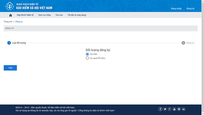Open the Facebook icon in footer
The width and height of the screenshot is (204, 115).
pos(160,109)
